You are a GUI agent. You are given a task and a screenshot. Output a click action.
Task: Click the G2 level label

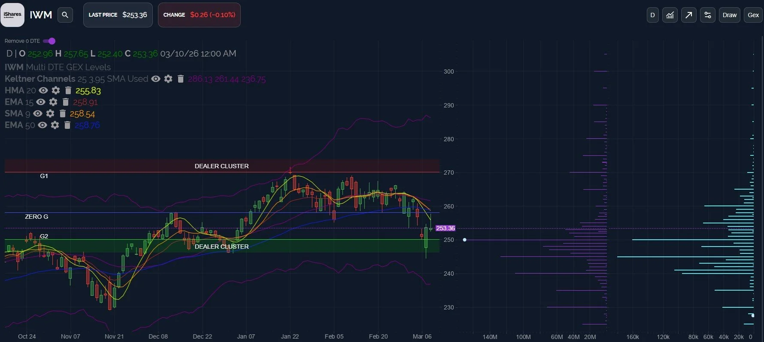[44, 236]
